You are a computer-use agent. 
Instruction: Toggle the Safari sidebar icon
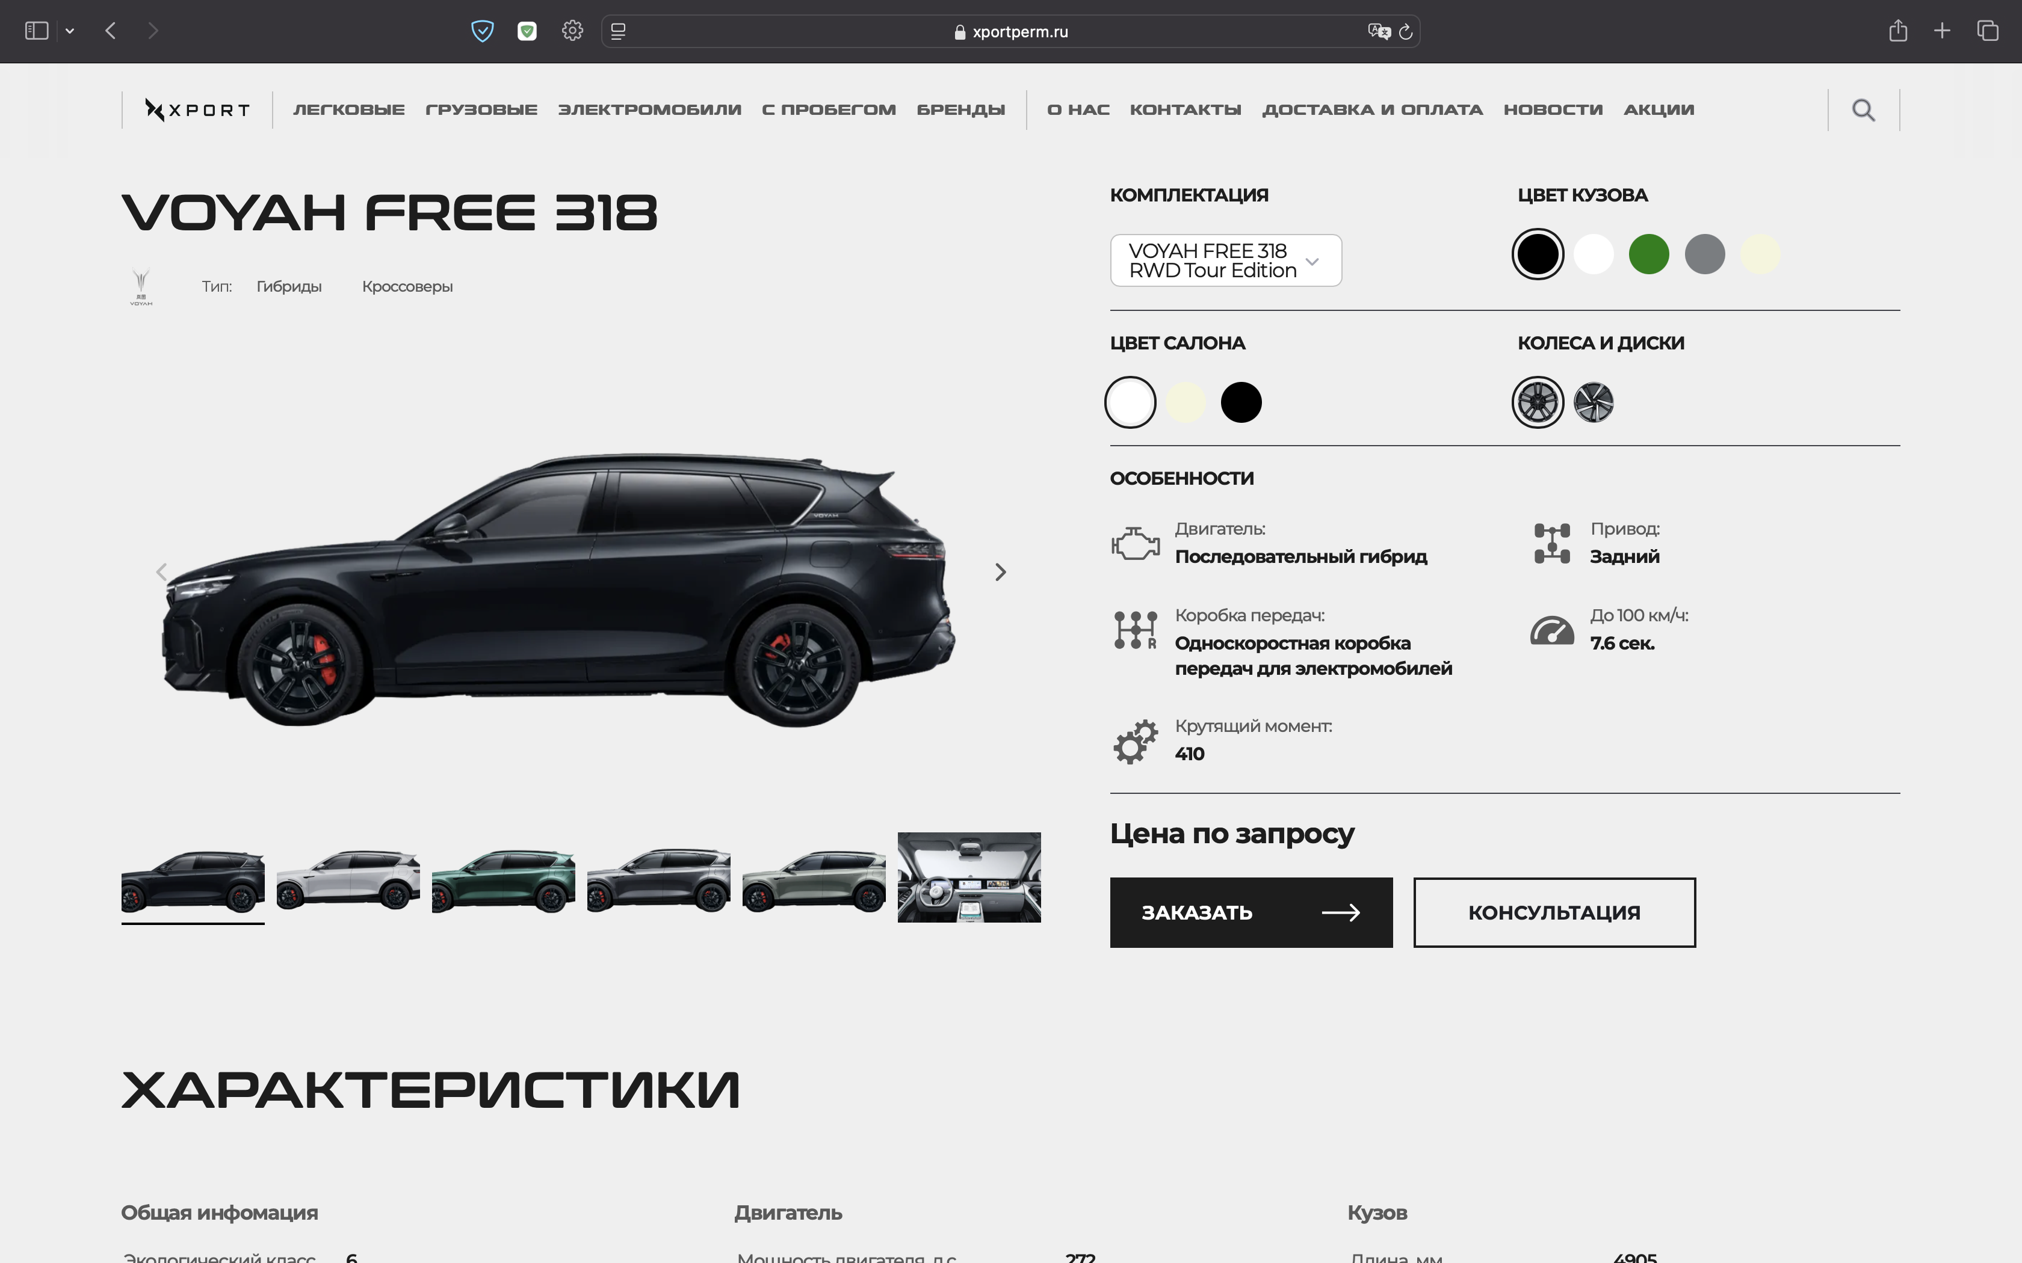(37, 31)
